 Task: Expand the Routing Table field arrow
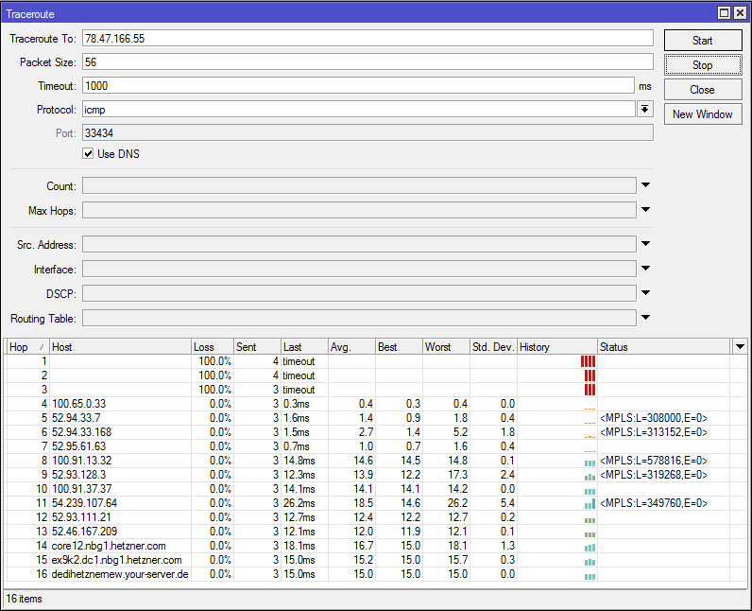(x=645, y=317)
